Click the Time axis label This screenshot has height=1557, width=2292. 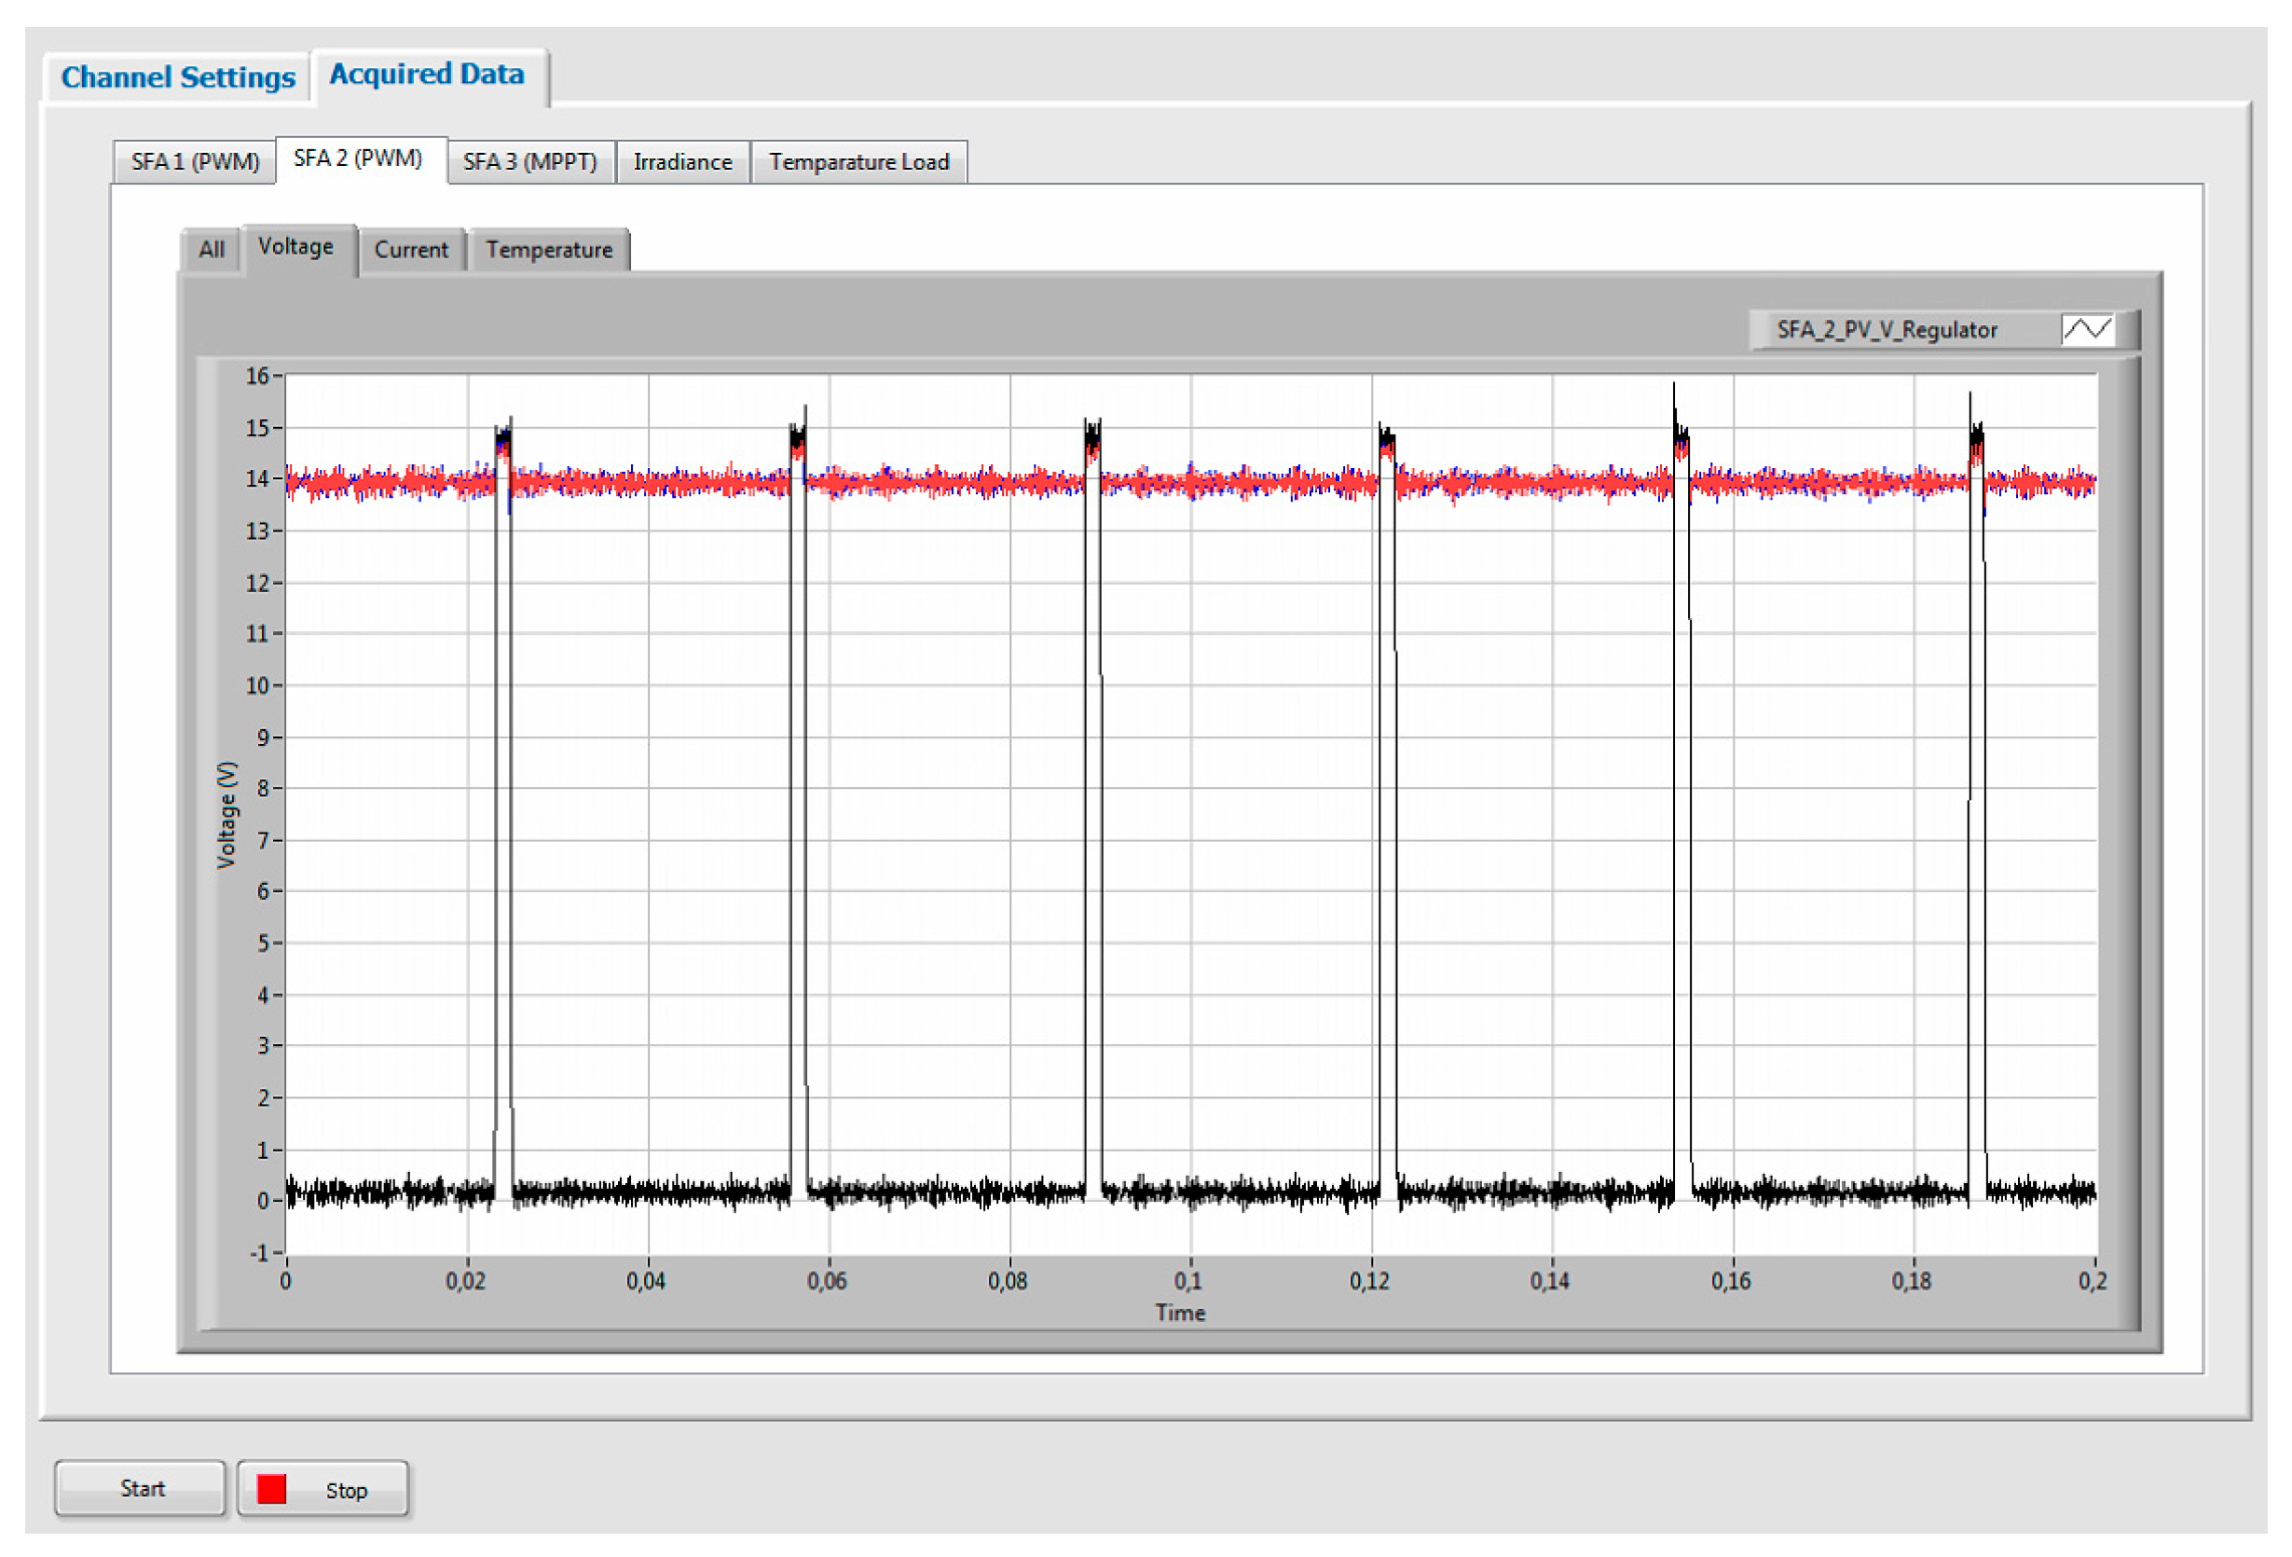(1179, 1313)
